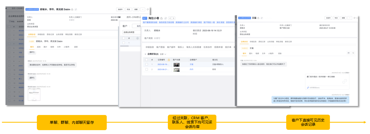Open 审批流程 tab in 王猛 window
Image resolution: width=370 pixels, height=134 pixels.
pyautogui.click(x=279, y=42)
